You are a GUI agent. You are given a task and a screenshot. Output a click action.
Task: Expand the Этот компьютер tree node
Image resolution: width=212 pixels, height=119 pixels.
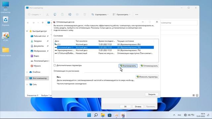(27, 78)
